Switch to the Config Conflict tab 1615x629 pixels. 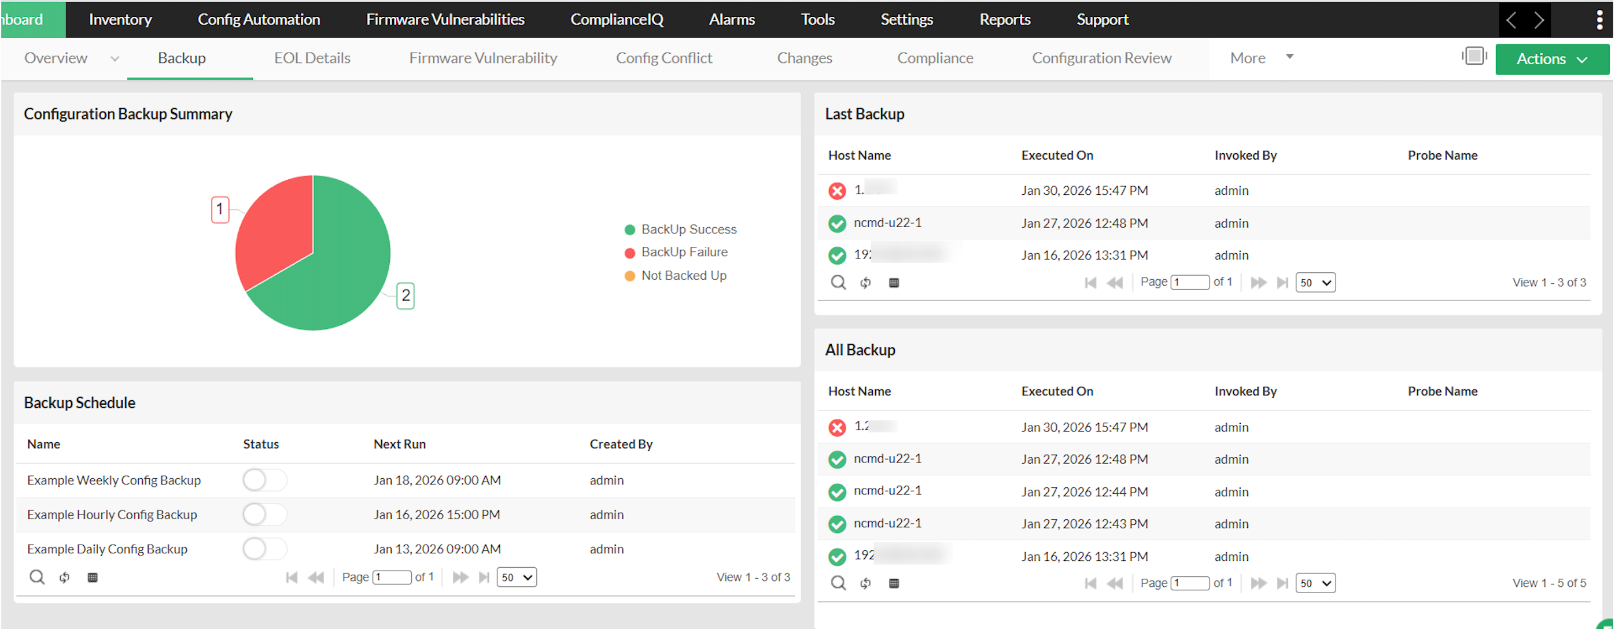coord(664,58)
